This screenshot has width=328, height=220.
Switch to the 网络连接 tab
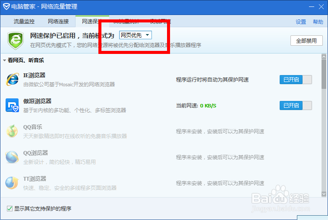[58, 21]
